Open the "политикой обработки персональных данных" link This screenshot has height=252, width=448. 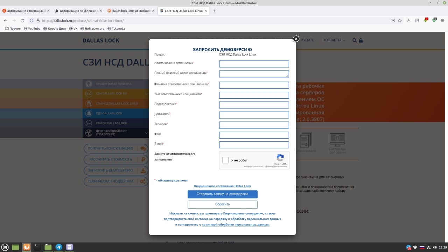(x=236, y=225)
